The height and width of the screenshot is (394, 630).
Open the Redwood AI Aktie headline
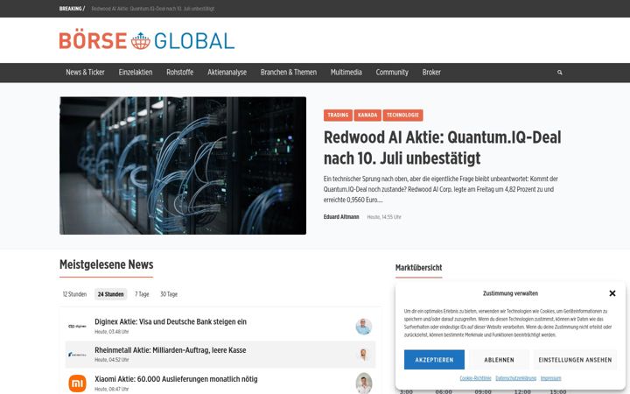click(x=443, y=148)
